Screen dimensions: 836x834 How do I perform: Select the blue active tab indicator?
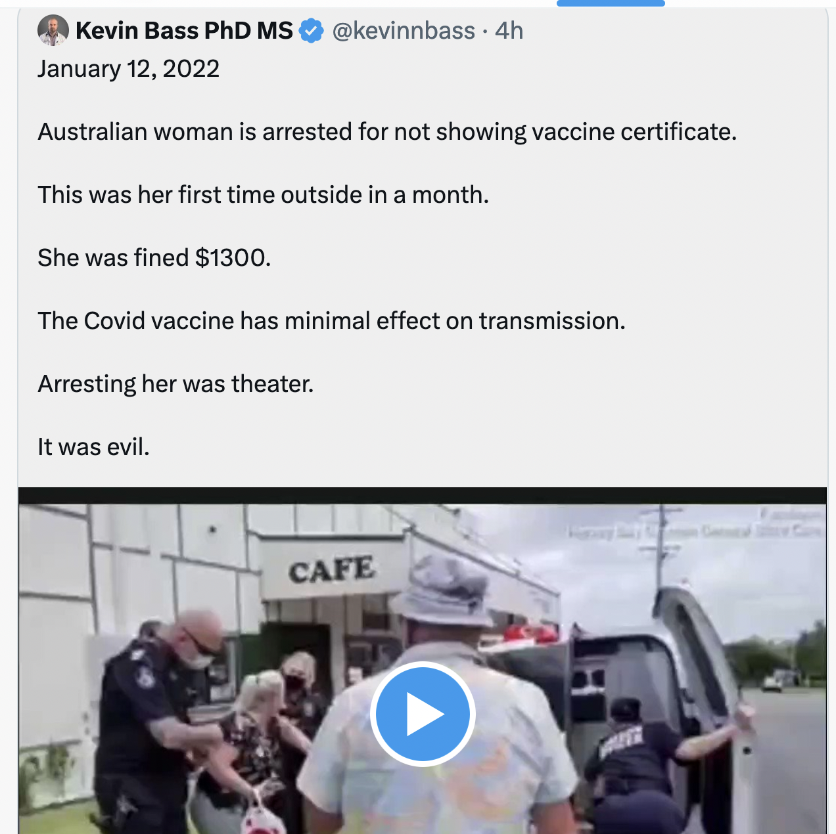click(x=611, y=3)
